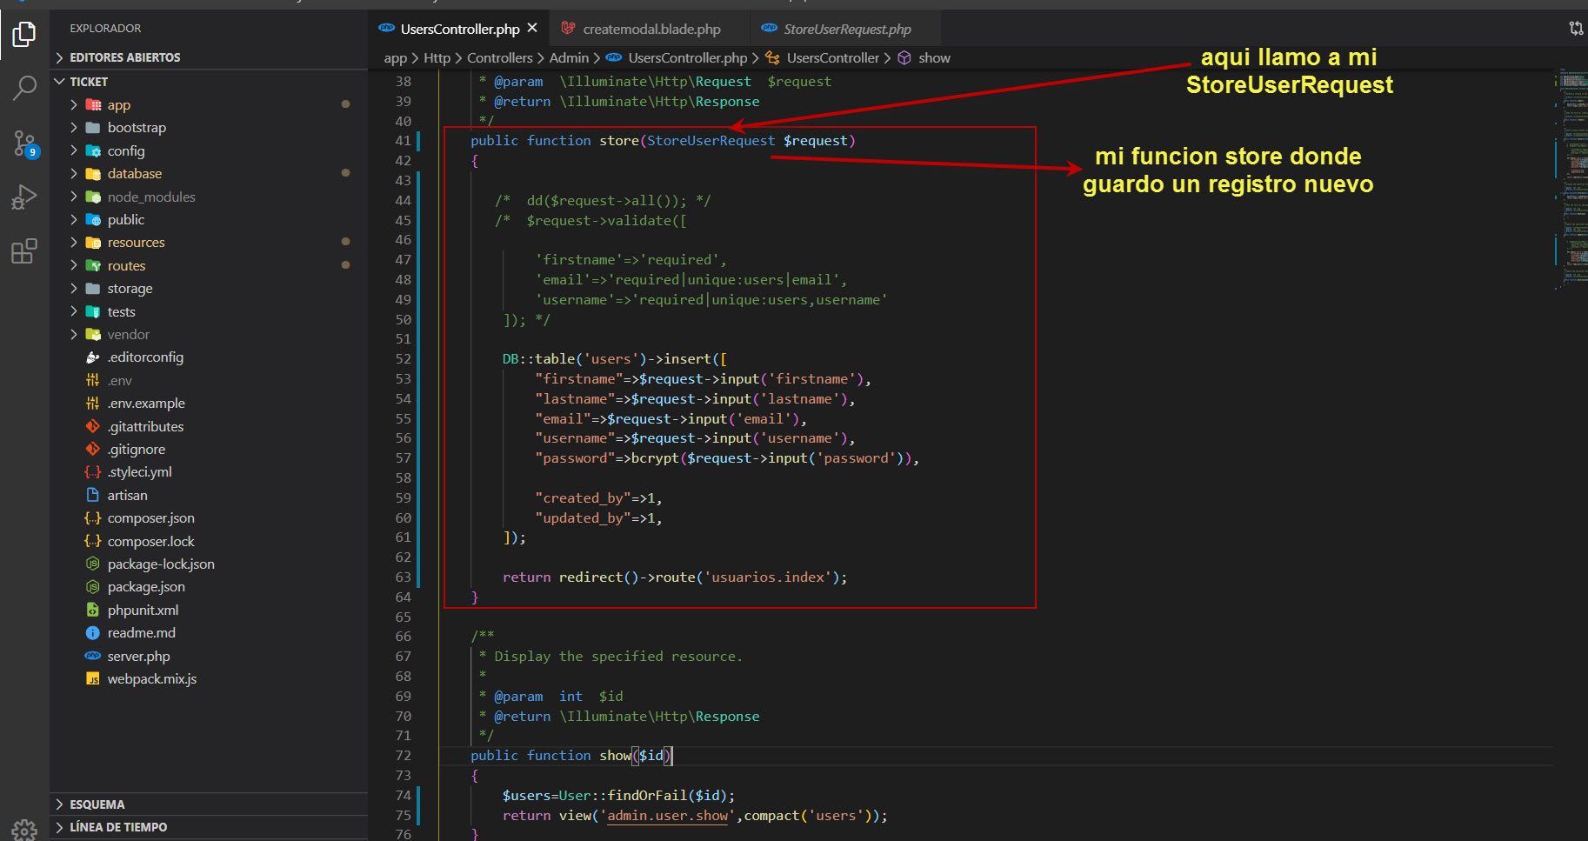Expand the resources folder
The image size is (1588, 841).
pos(209,243)
